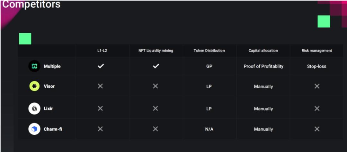The image size is (347, 152).
Task: Click Lixir's L1-L2 cross mark
Action: click(100, 108)
